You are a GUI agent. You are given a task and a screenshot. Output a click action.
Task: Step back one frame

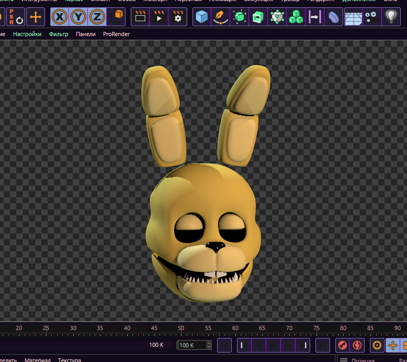pos(259,345)
